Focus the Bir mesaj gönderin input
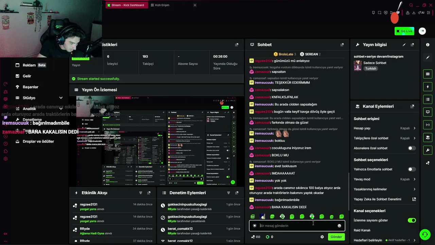This screenshot has height=245, width=435. pos(297,226)
